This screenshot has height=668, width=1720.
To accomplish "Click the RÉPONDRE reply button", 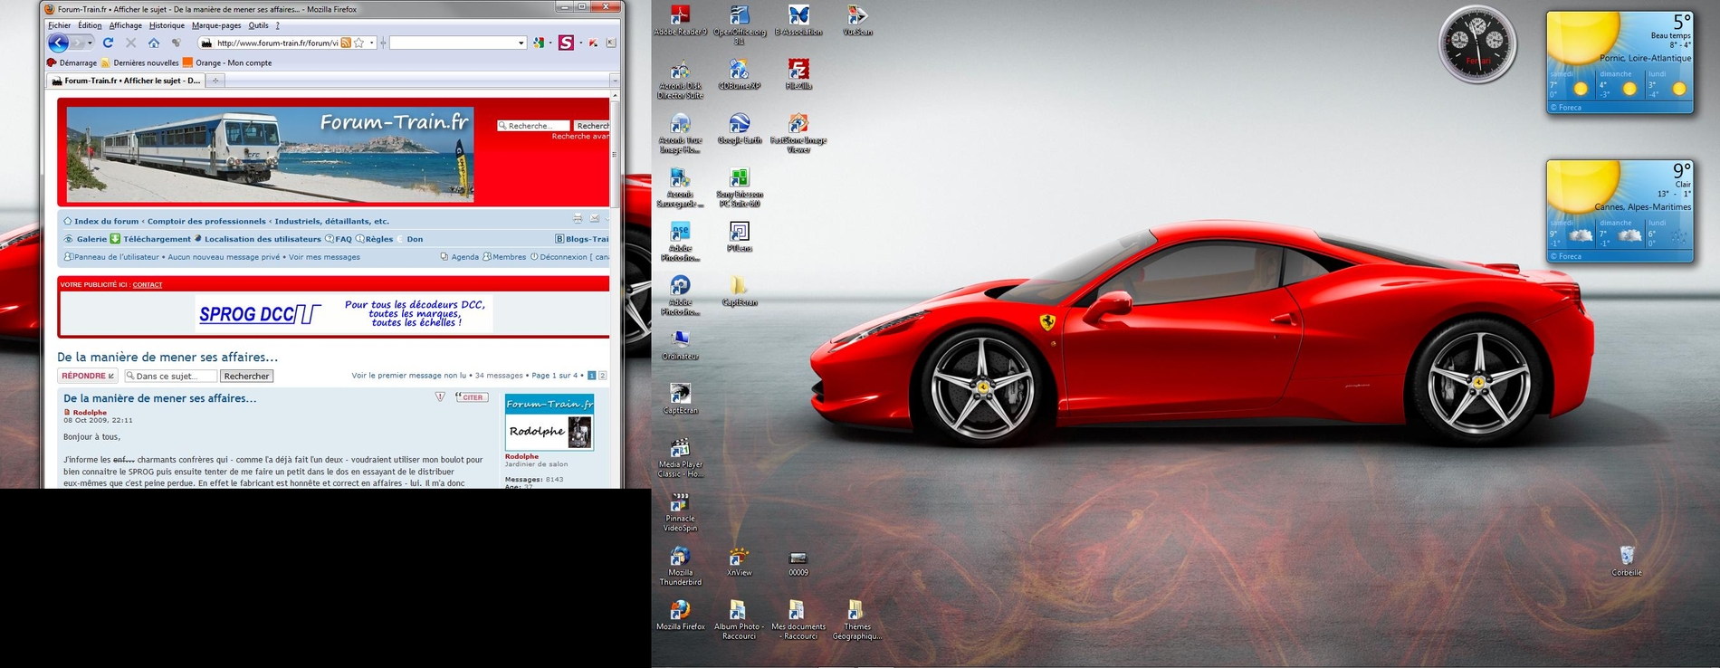I will point(88,376).
